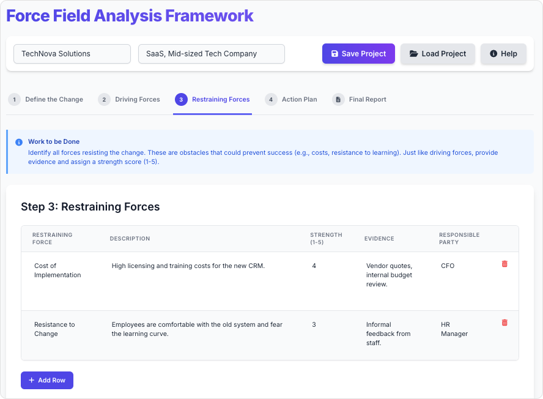Click step 1 number circle

[14, 100]
